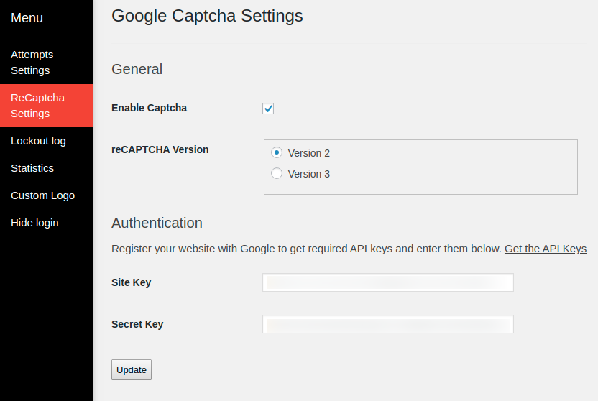Focus the Site Key input field

point(388,282)
